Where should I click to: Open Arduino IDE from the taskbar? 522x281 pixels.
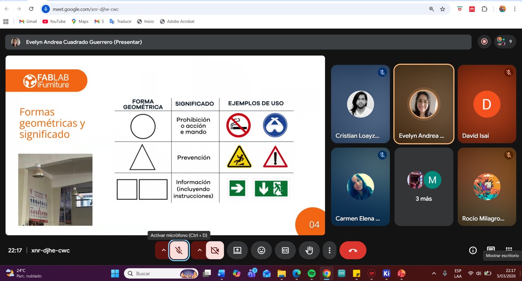click(341, 273)
